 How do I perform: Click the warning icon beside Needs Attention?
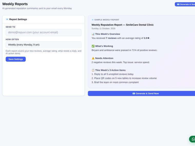(93, 58)
